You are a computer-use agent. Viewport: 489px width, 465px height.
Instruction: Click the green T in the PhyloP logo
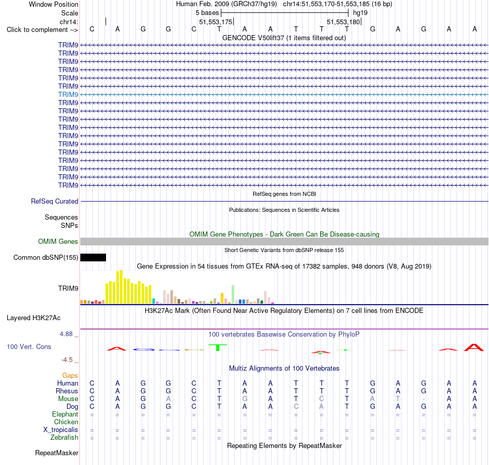218,347
